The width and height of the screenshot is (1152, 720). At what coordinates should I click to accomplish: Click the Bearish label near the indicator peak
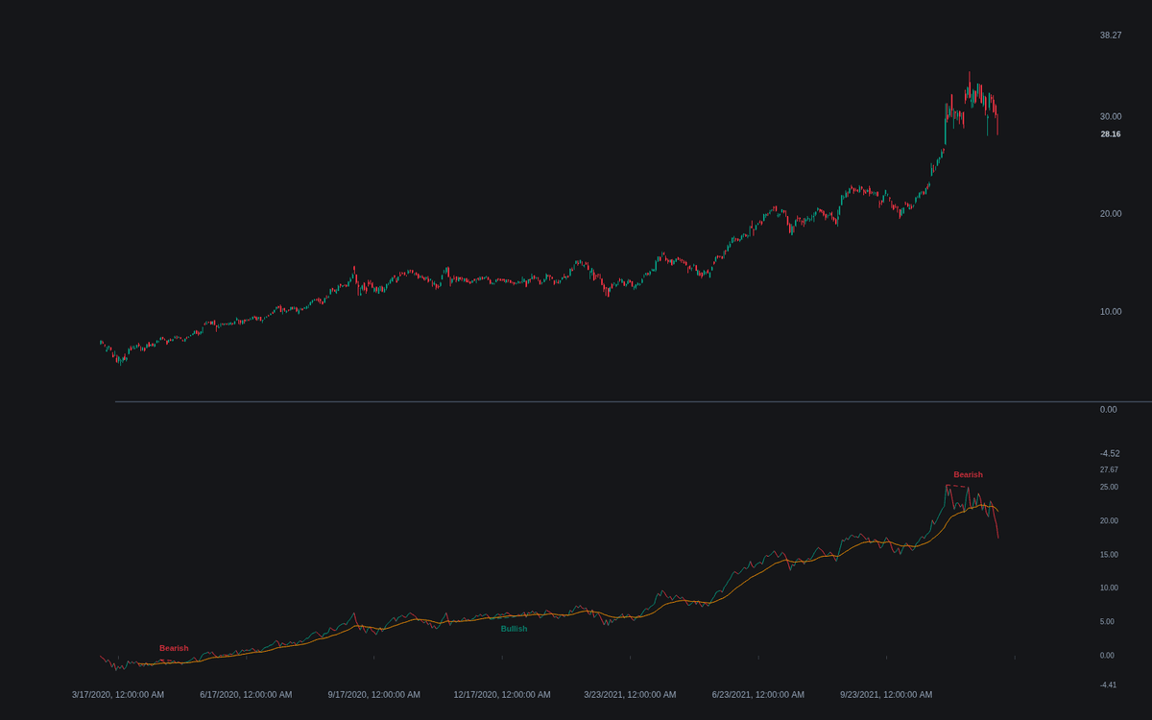(968, 475)
